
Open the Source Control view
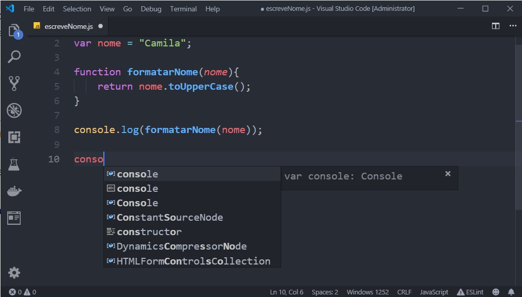pyautogui.click(x=14, y=84)
